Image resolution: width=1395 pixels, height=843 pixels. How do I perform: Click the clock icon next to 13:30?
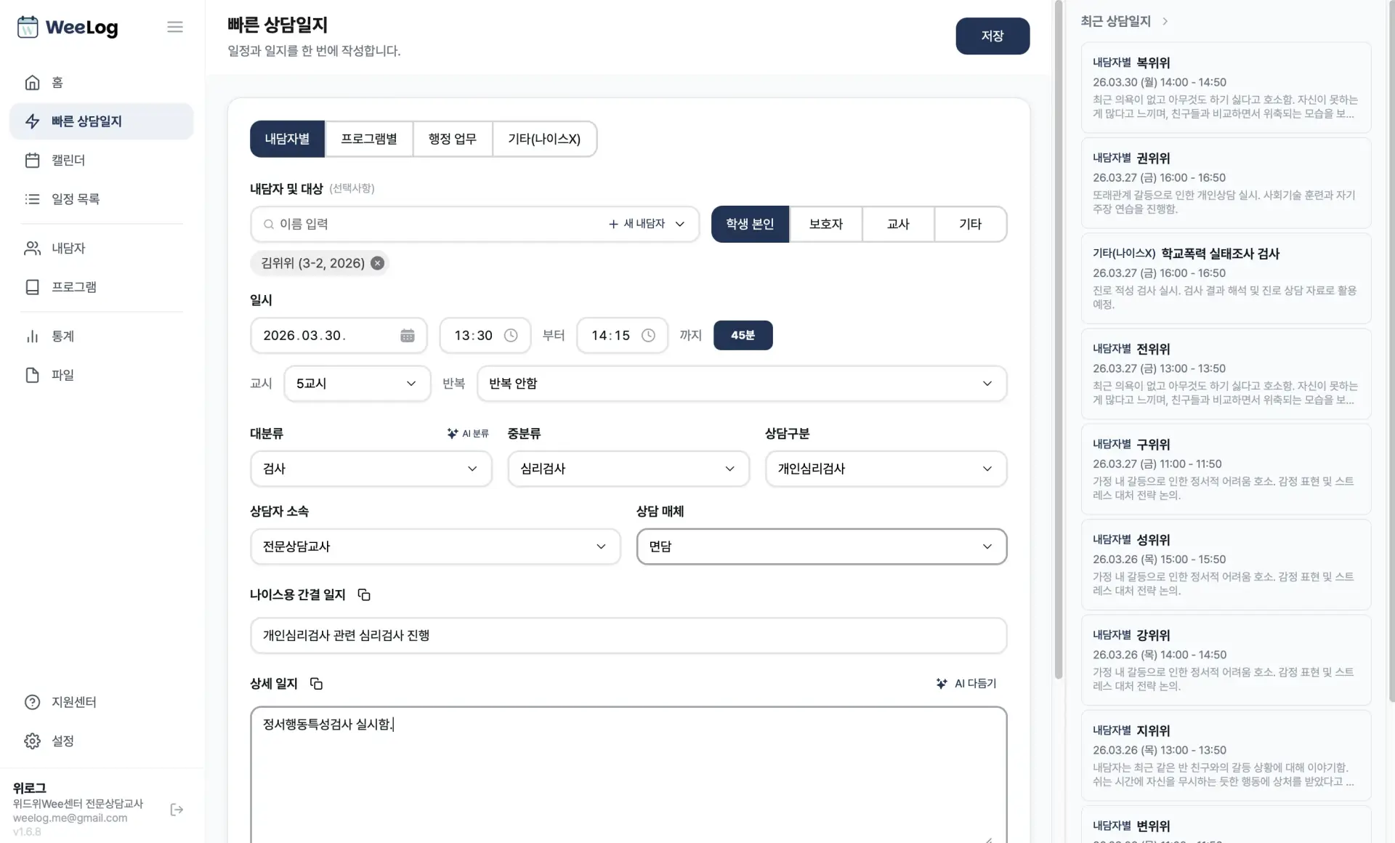(511, 335)
